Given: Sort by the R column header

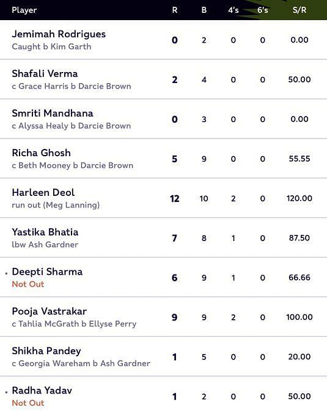Looking at the screenshot, I should point(175,10).
